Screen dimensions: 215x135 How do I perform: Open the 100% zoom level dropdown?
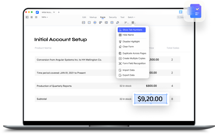44,17
